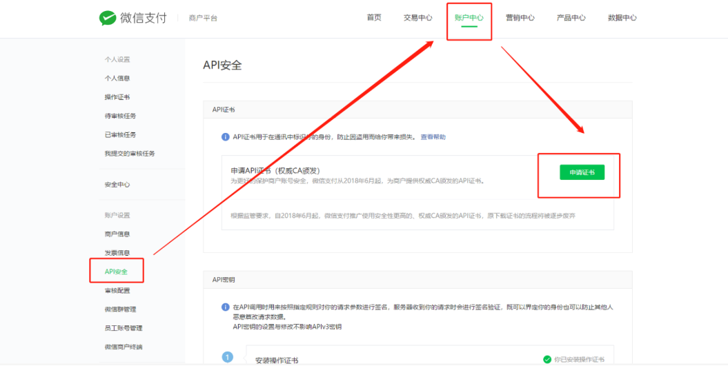Open 发票信息 sidebar item

(x=117, y=253)
